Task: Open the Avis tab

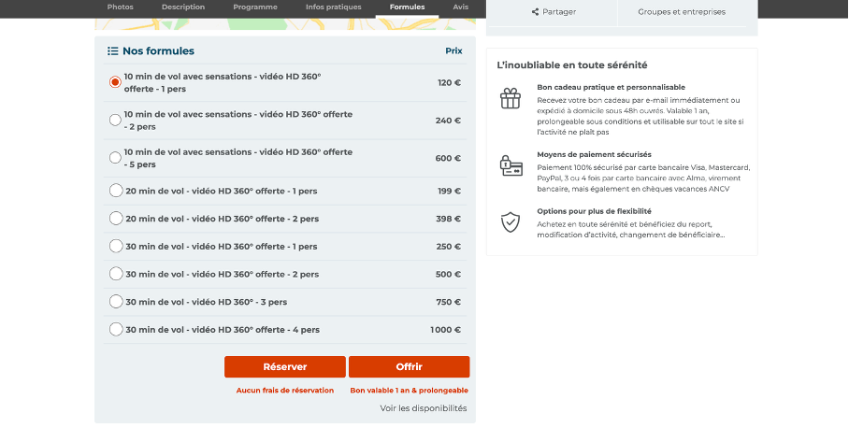Action: [461, 7]
